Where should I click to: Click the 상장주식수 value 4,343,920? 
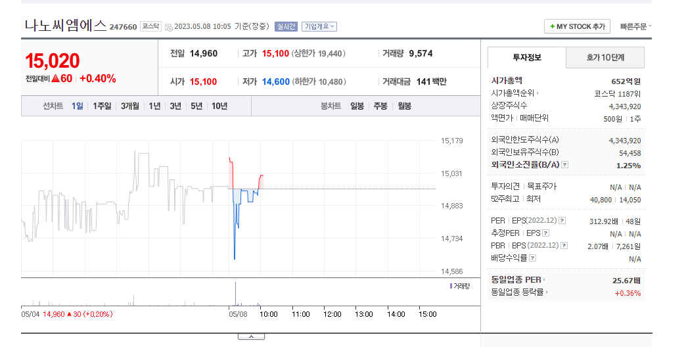pos(625,106)
